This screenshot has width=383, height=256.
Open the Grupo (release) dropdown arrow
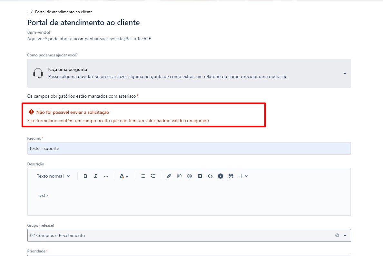(x=345, y=235)
